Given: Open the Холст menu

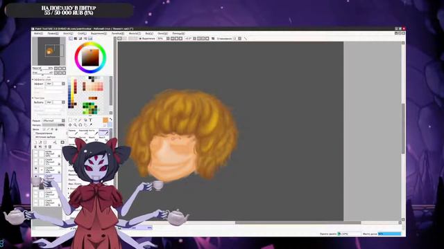Looking at the screenshot, I should 68,33.
